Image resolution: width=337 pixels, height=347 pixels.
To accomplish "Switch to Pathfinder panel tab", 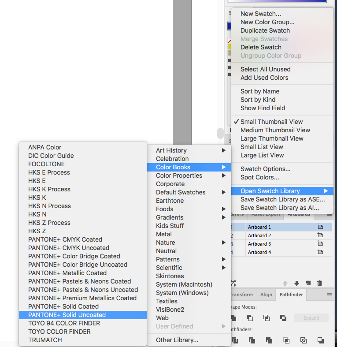I will [x=291, y=295].
